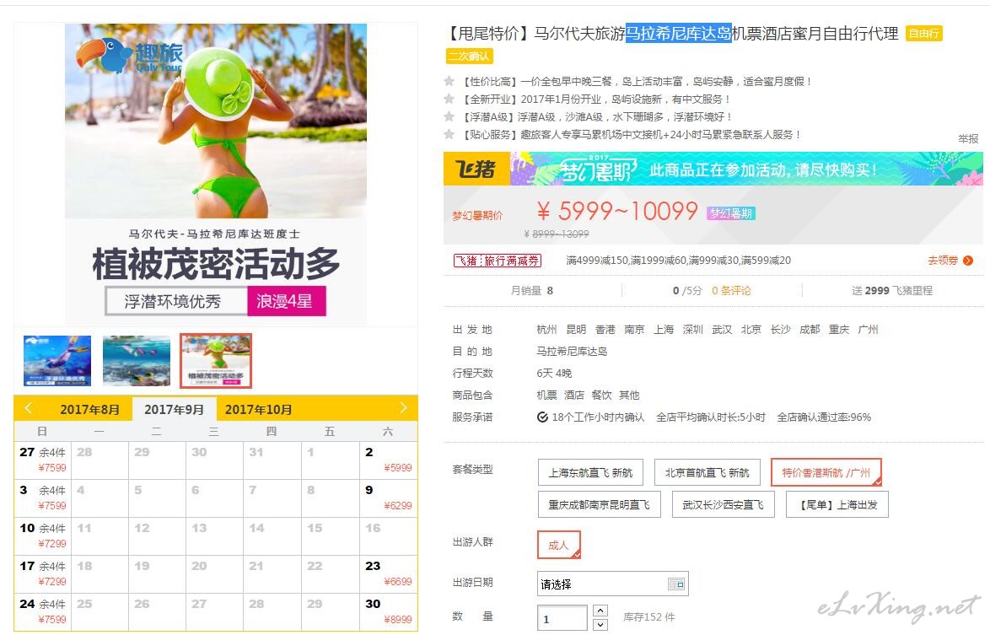Select the 北京首航直飞 新航 package option
The width and height of the screenshot is (990, 635).
(x=708, y=472)
